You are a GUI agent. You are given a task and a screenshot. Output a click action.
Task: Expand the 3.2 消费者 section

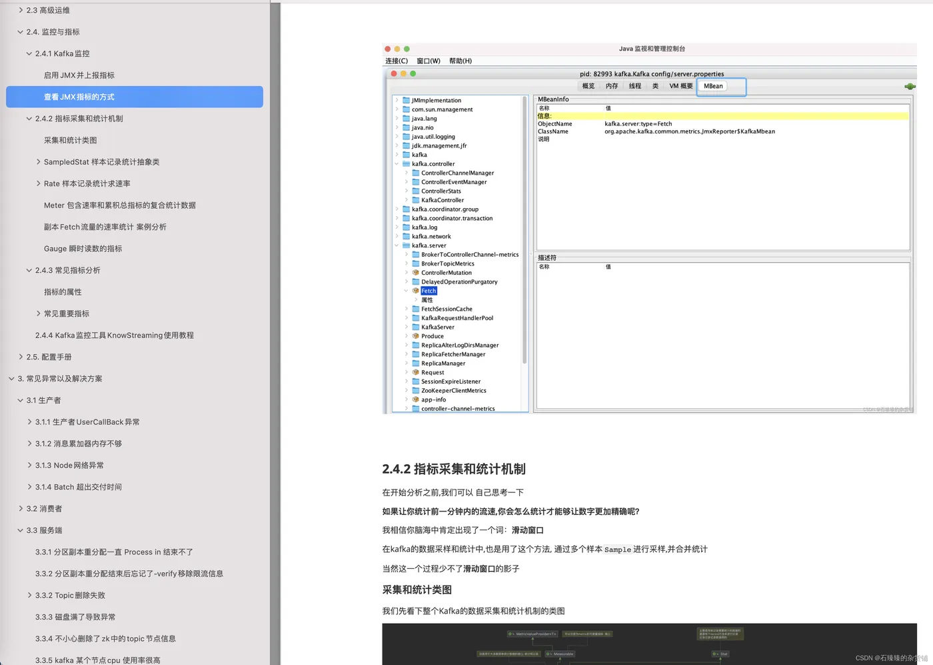21,509
